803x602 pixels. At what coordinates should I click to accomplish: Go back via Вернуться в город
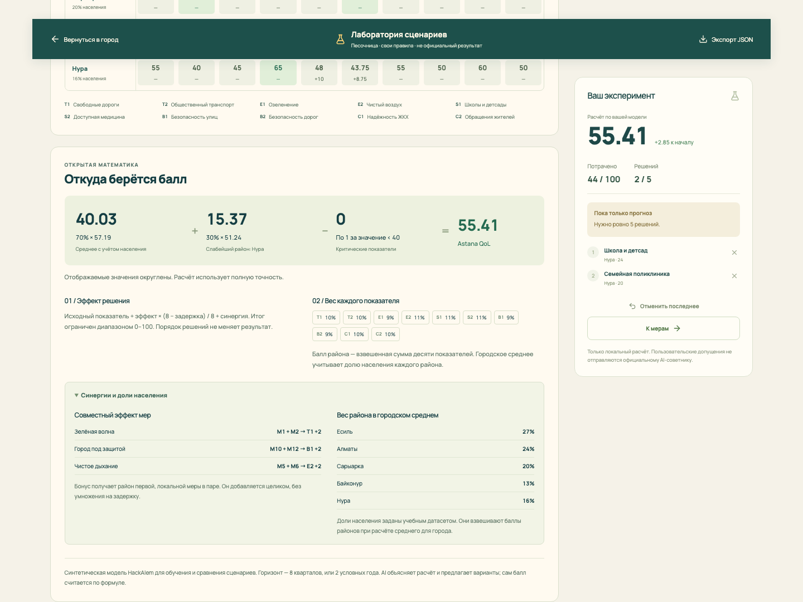pos(85,40)
